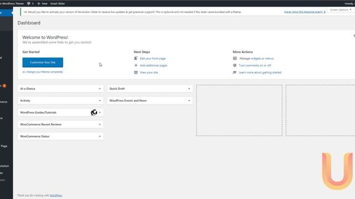Viewport: 355px width, 199px height.
Task: Click the 'Welcome to WordPress!' heading
Action: pos(45,38)
